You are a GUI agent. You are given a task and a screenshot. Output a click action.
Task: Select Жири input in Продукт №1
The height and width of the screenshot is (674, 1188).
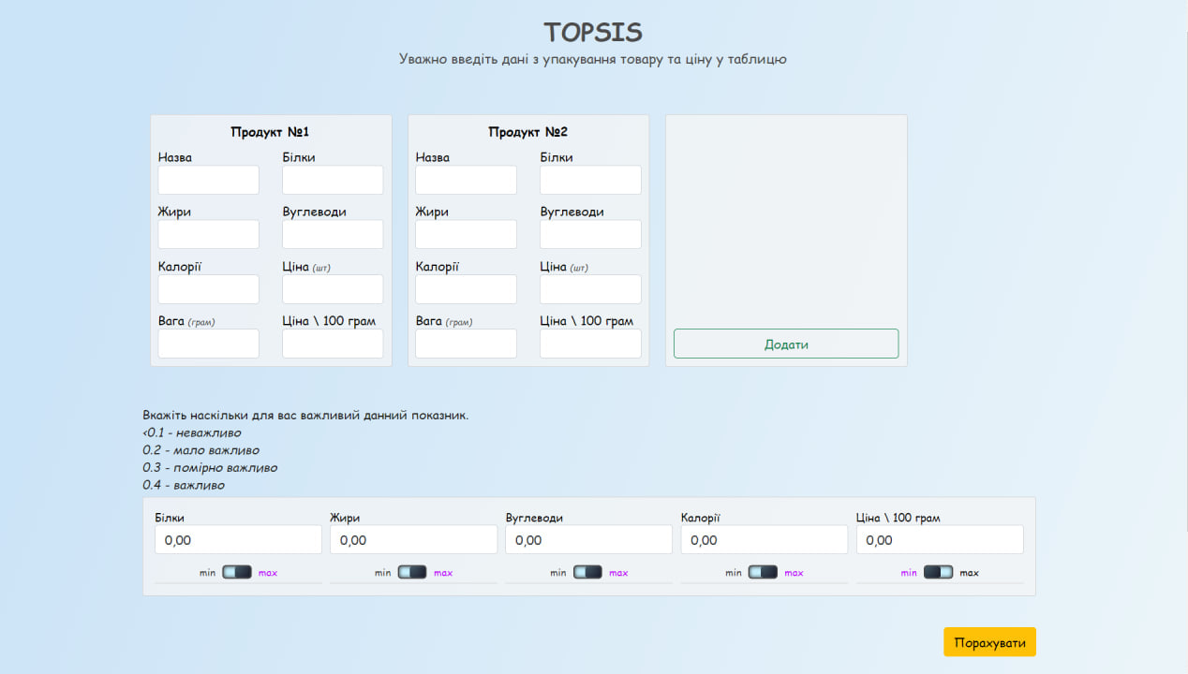pos(208,234)
